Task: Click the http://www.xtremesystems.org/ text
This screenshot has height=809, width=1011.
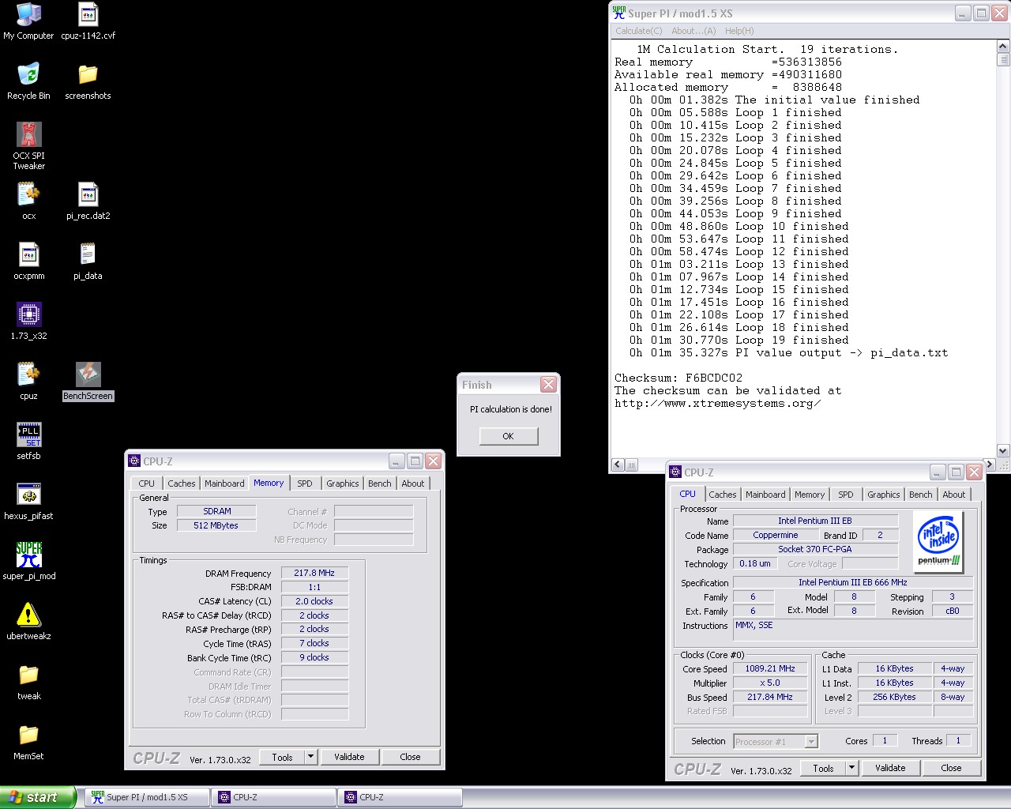Action: (718, 403)
